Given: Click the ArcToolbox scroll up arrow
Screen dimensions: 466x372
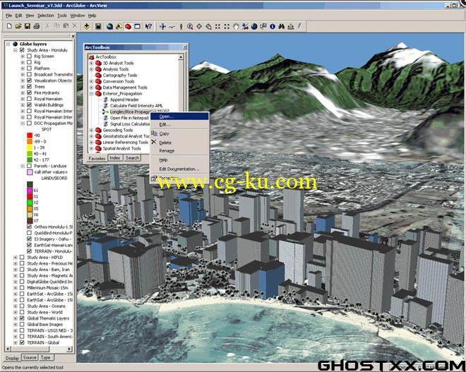Looking at the screenshot, I should (181, 56).
